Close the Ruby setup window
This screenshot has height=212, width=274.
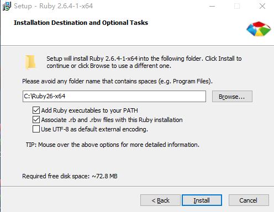click(262, 6)
